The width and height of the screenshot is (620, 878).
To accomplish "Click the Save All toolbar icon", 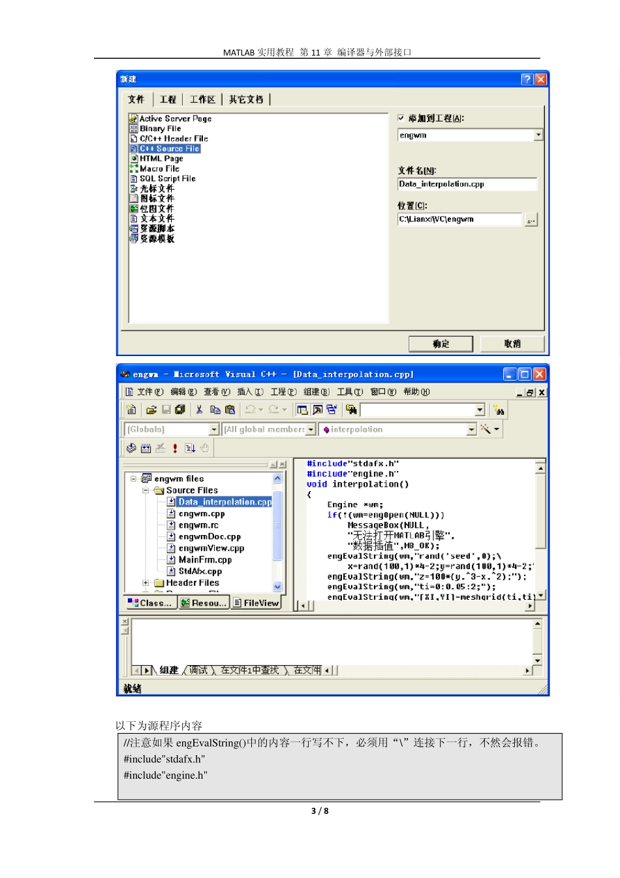I will [x=180, y=410].
